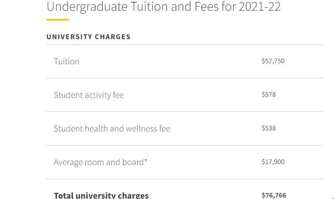Select the $57,750 tuition amount

pyautogui.click(x=273, y=61)
